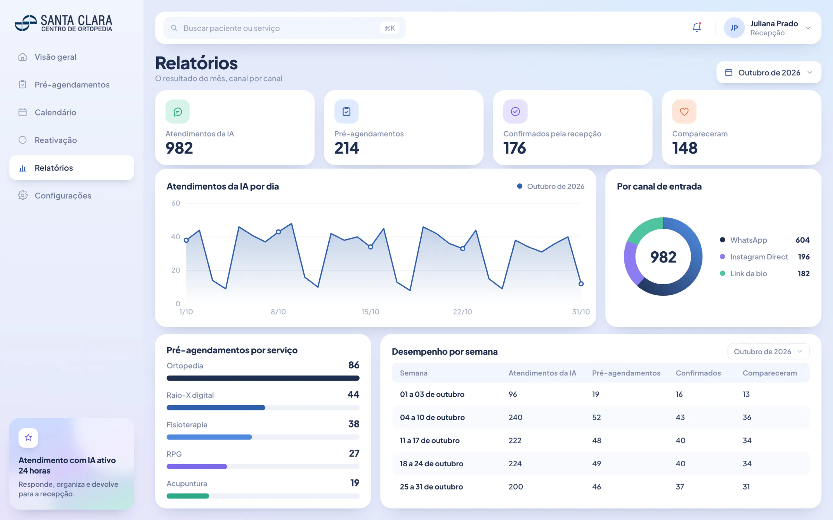Open the Outubro de 2026 page period dropdown
The height and width of the screenshot is (520, 833).
(x=769, y=72)
